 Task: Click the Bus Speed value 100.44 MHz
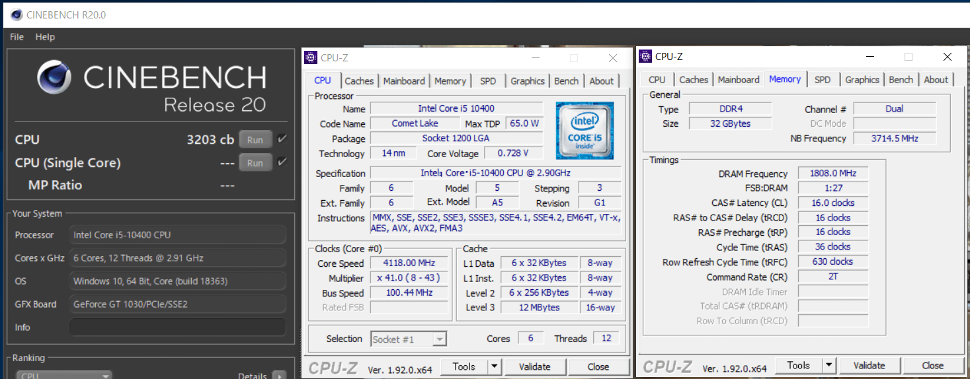(x=409, y=293)
